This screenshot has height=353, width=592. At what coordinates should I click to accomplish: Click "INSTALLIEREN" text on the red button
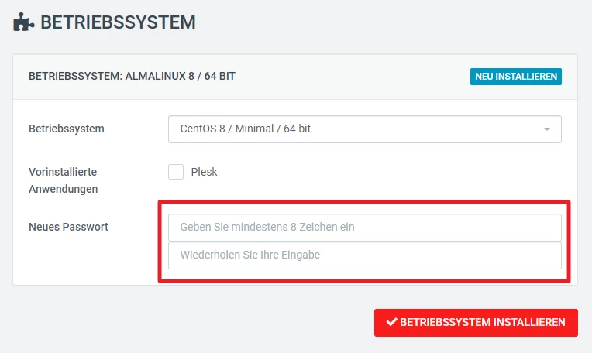tap(528, 322)
